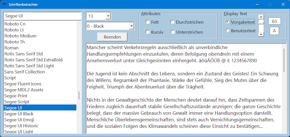Click the Display Text slider thumb
290x137 pixels.
click(261, 22)
